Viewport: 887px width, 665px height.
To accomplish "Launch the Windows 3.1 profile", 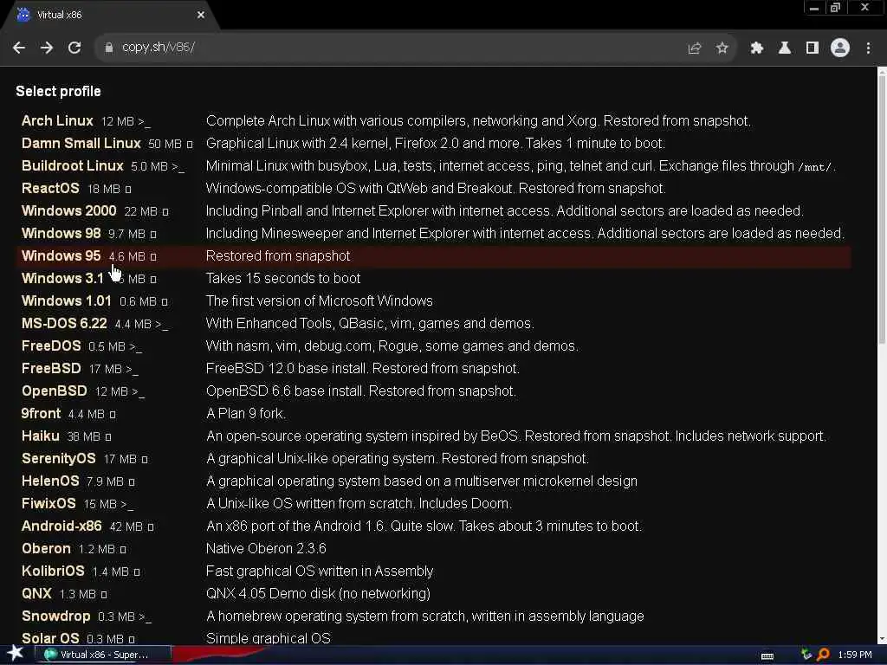I will [62, 279].
